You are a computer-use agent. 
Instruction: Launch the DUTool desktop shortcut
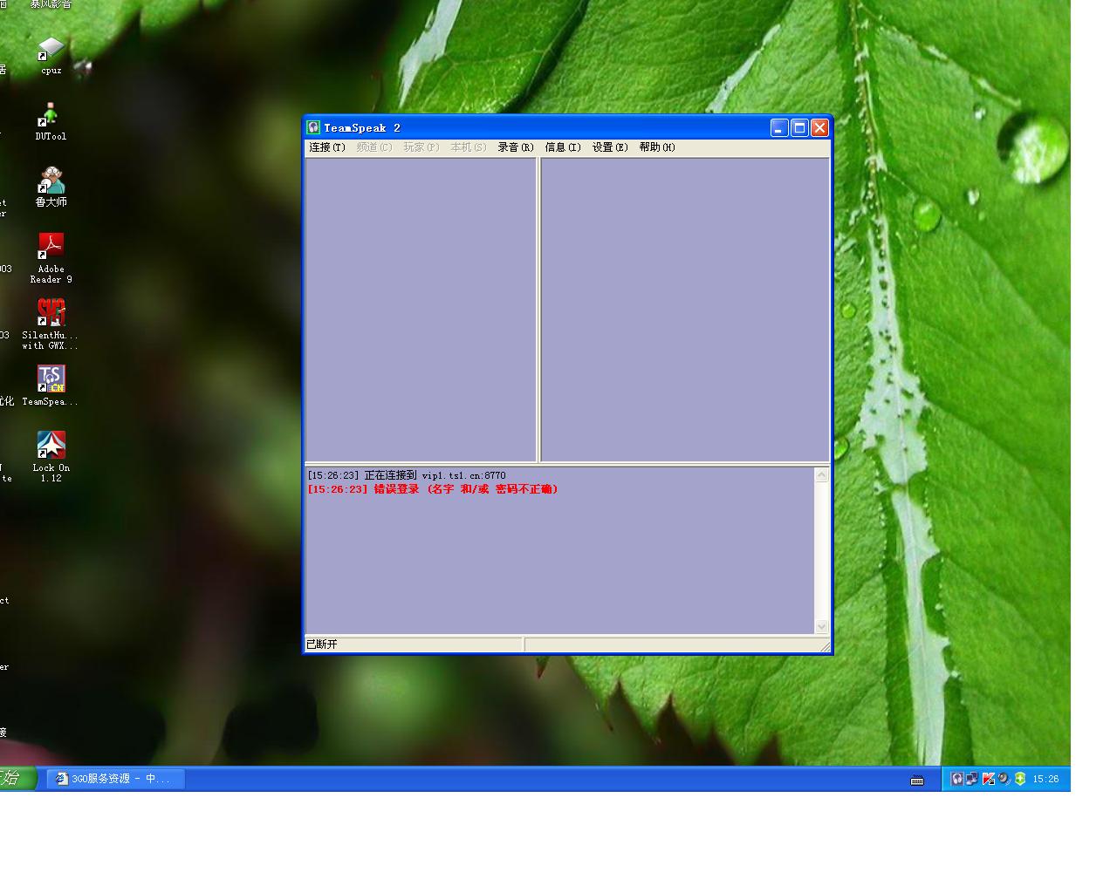[x=51, y=121]
